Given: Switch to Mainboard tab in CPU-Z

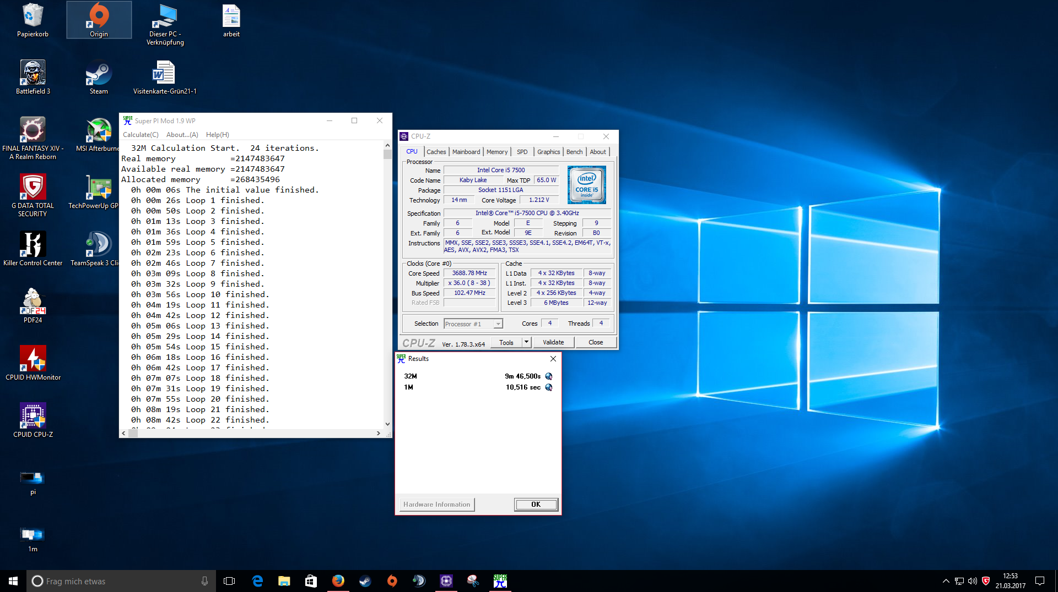Looking at the screenshot, I should coord(466,152).
